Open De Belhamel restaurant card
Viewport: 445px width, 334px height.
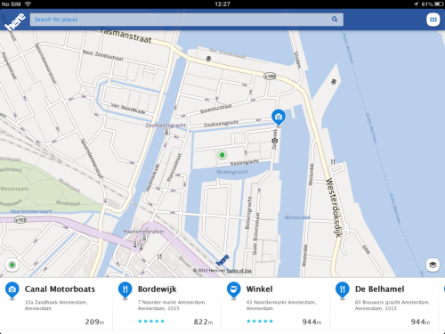click(384, 304)
